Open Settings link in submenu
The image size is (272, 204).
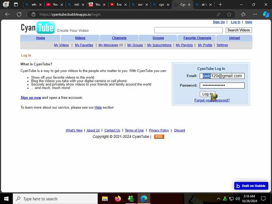222,45
